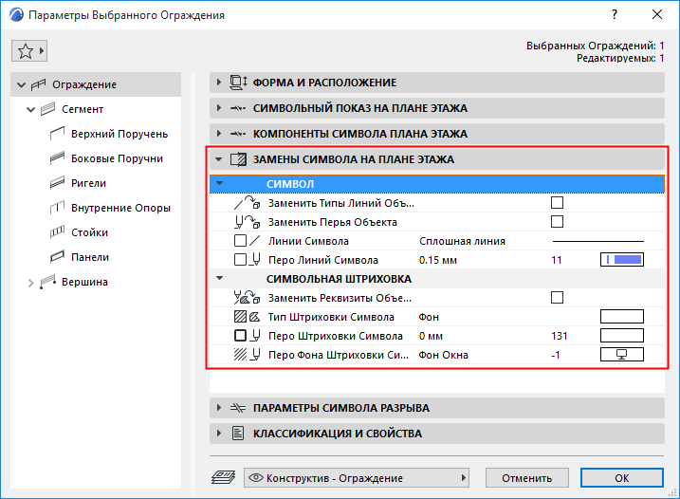Click the Перо Штриховки Символа pen icon

247,336
